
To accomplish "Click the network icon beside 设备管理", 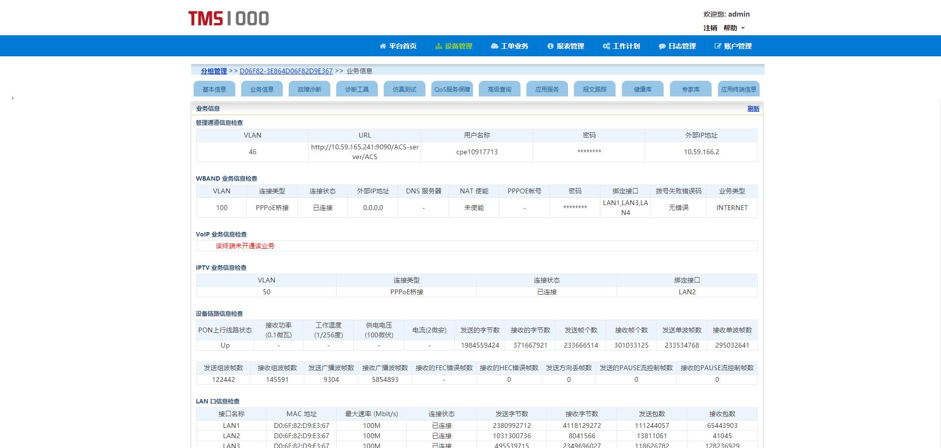I will [439, 46].
